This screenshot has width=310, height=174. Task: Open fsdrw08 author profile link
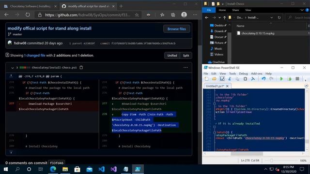tap(20, 43)
